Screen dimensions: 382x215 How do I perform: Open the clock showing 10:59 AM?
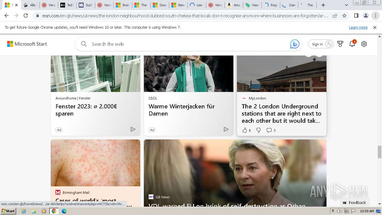(367, 211)
